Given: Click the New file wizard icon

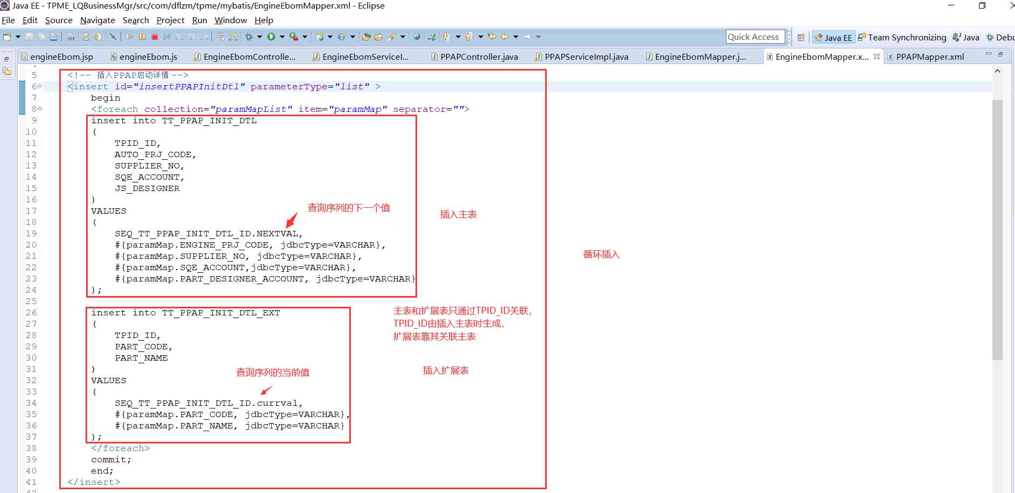Looking at the screenshot, I should coord(7,37).
